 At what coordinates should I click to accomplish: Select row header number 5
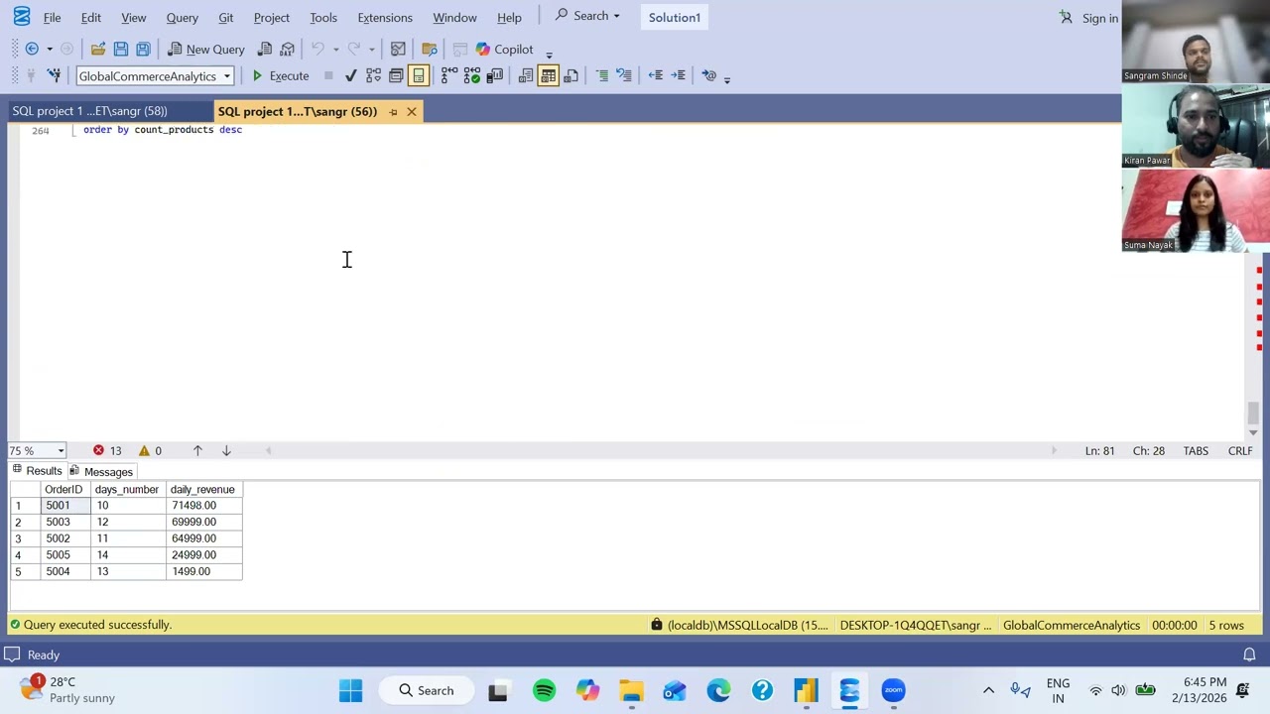[x=25, y=572]
